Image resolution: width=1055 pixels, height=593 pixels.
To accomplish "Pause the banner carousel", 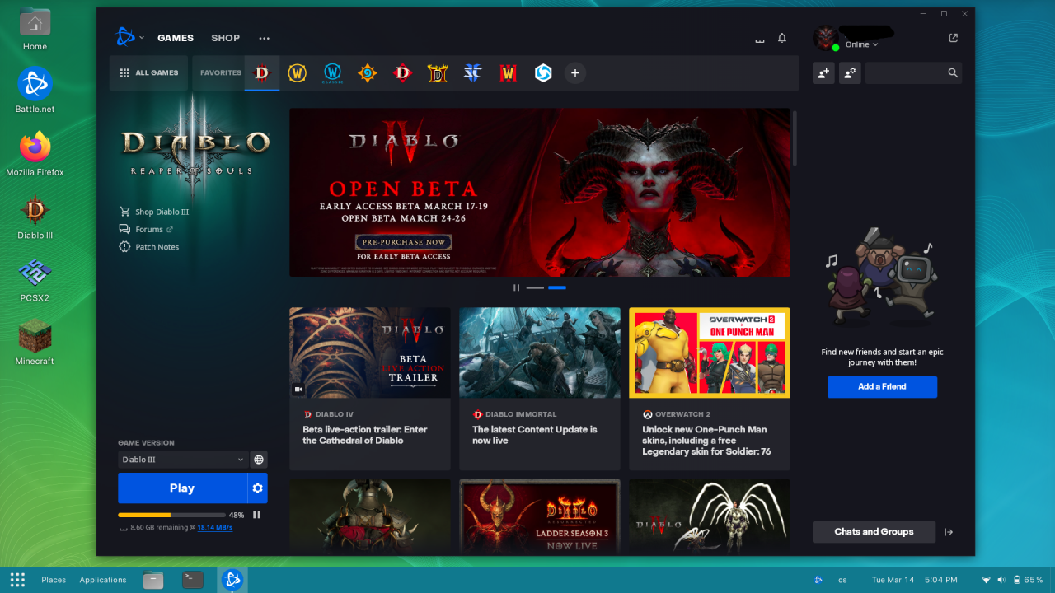I will tap(517, 287).
